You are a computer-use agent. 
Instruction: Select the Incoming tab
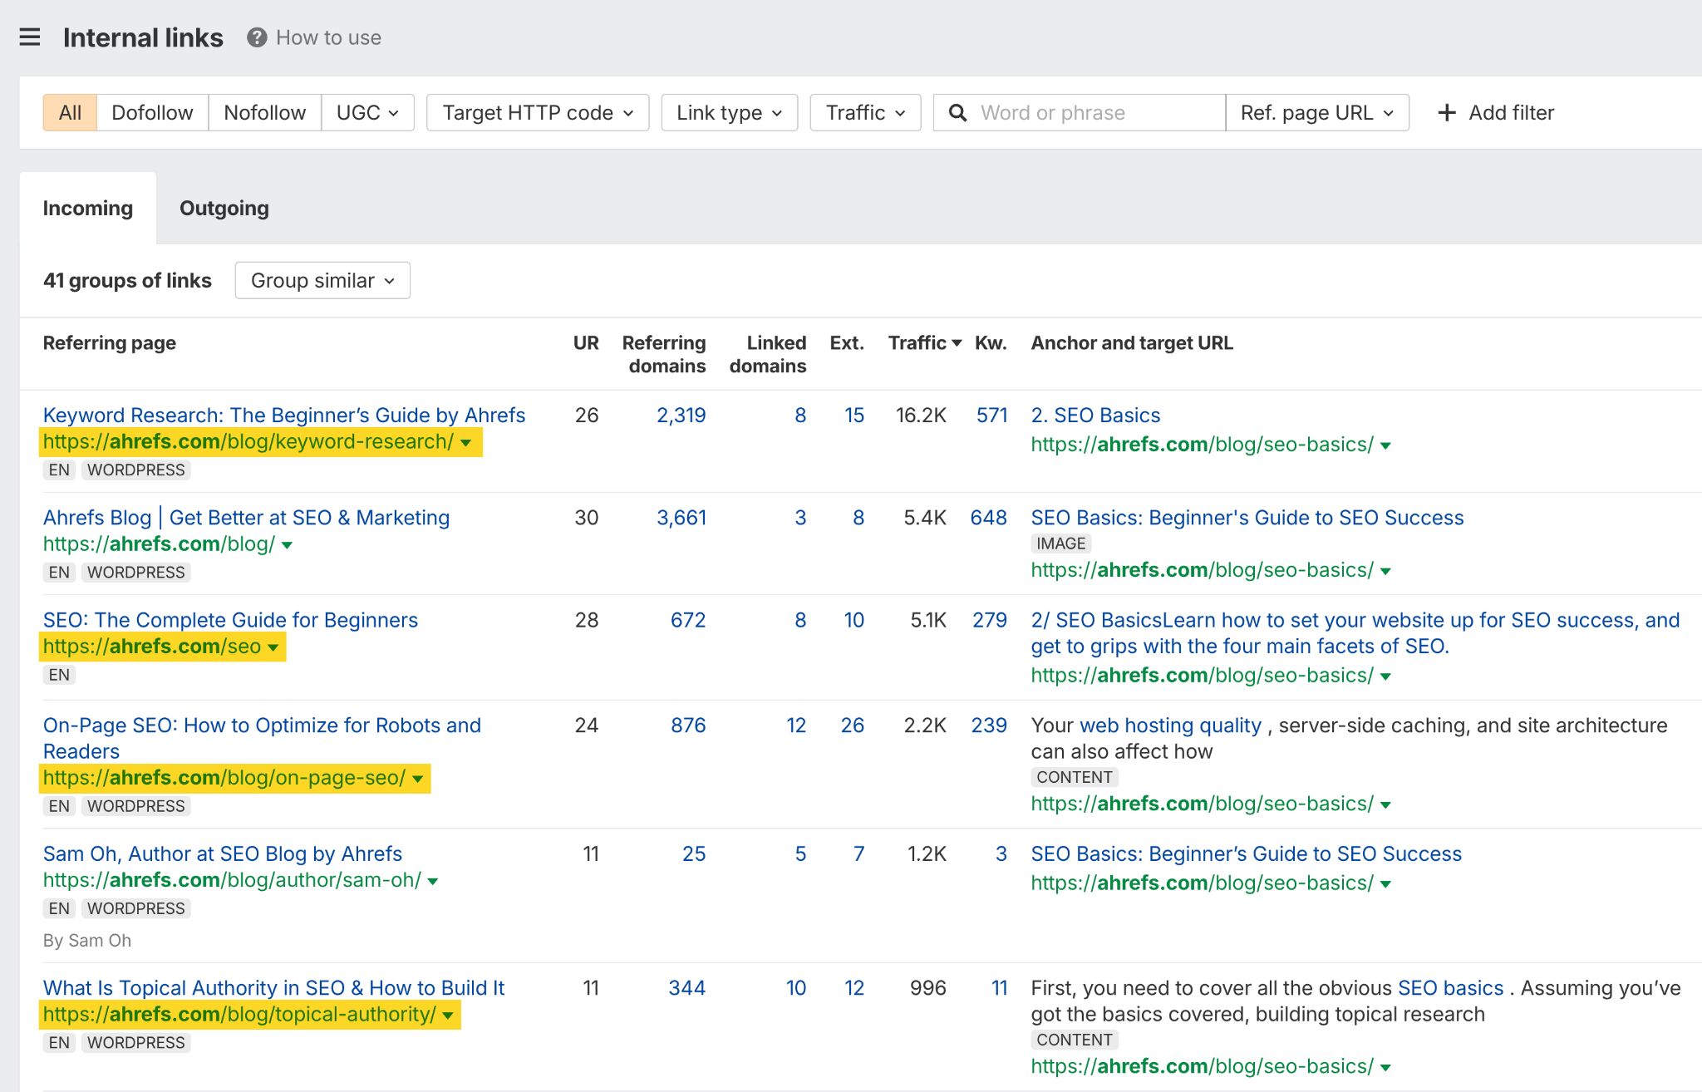(87, 208)
